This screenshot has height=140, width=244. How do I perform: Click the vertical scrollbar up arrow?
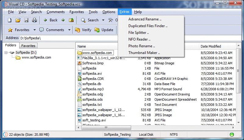coord(239,45)
